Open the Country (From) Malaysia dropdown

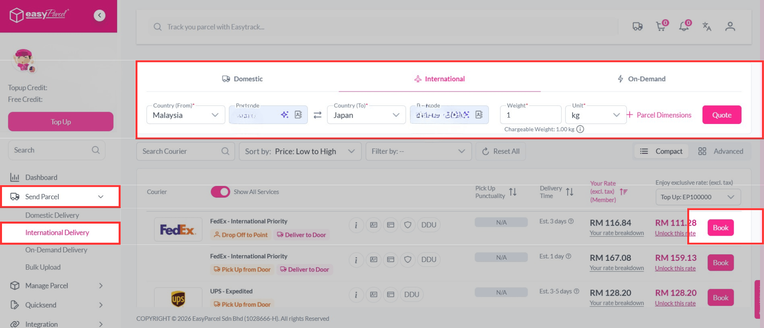(186, 115)
